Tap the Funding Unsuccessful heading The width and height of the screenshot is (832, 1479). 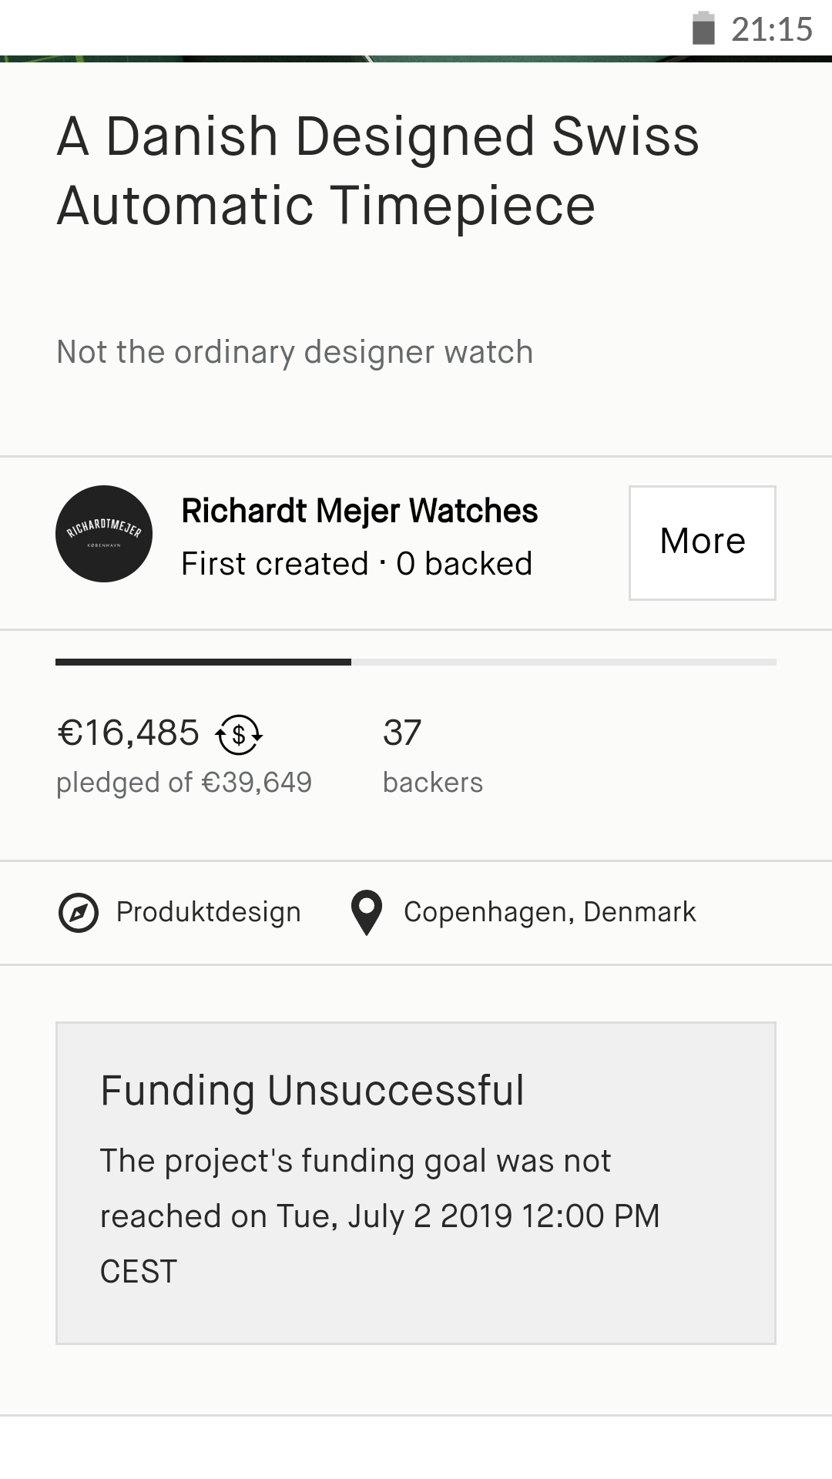[x=312, y=1091]
